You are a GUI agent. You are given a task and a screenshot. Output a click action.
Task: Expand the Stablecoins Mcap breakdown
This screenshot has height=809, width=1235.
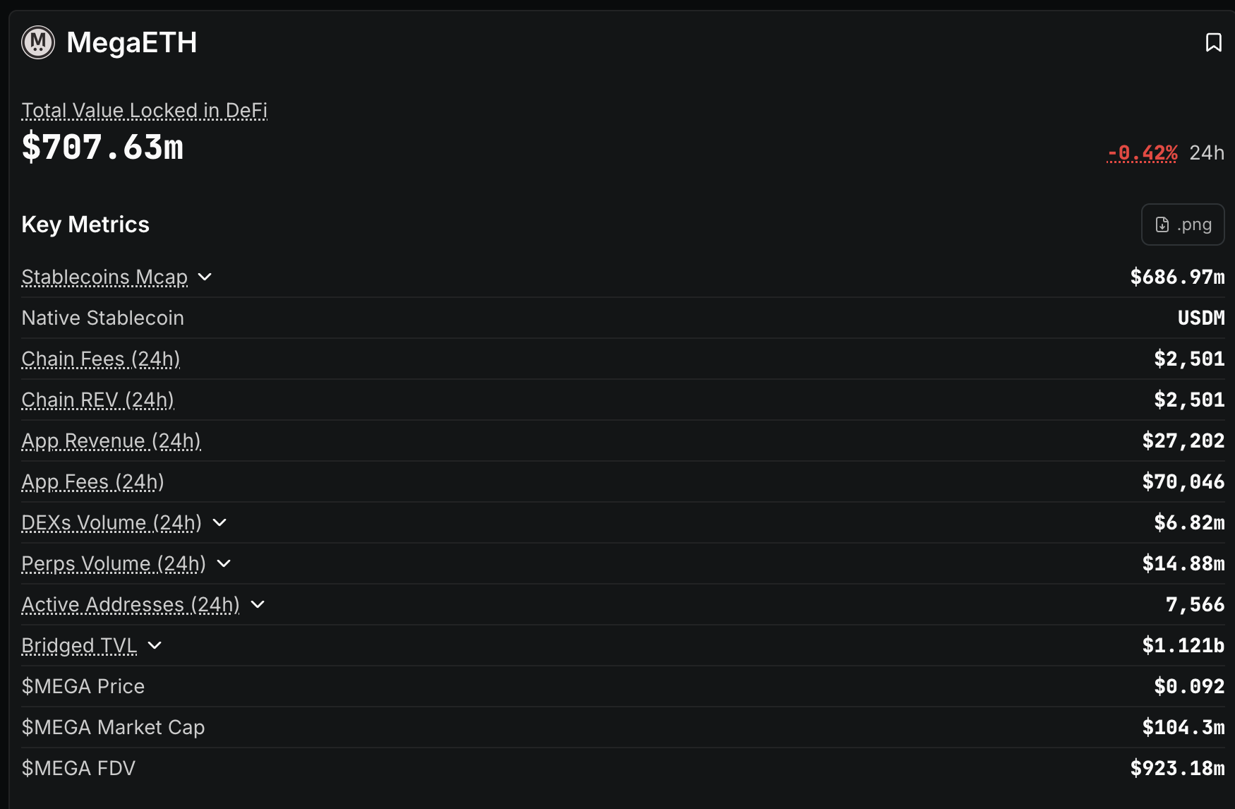[x=205, y=277]
